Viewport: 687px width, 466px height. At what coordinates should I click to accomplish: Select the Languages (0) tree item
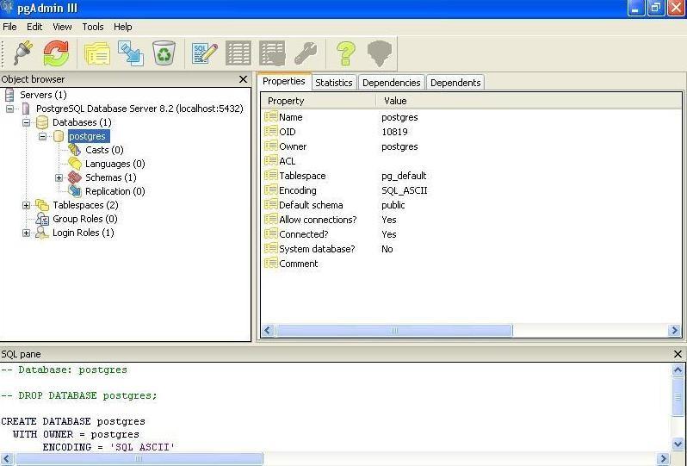tap(114, 164)
